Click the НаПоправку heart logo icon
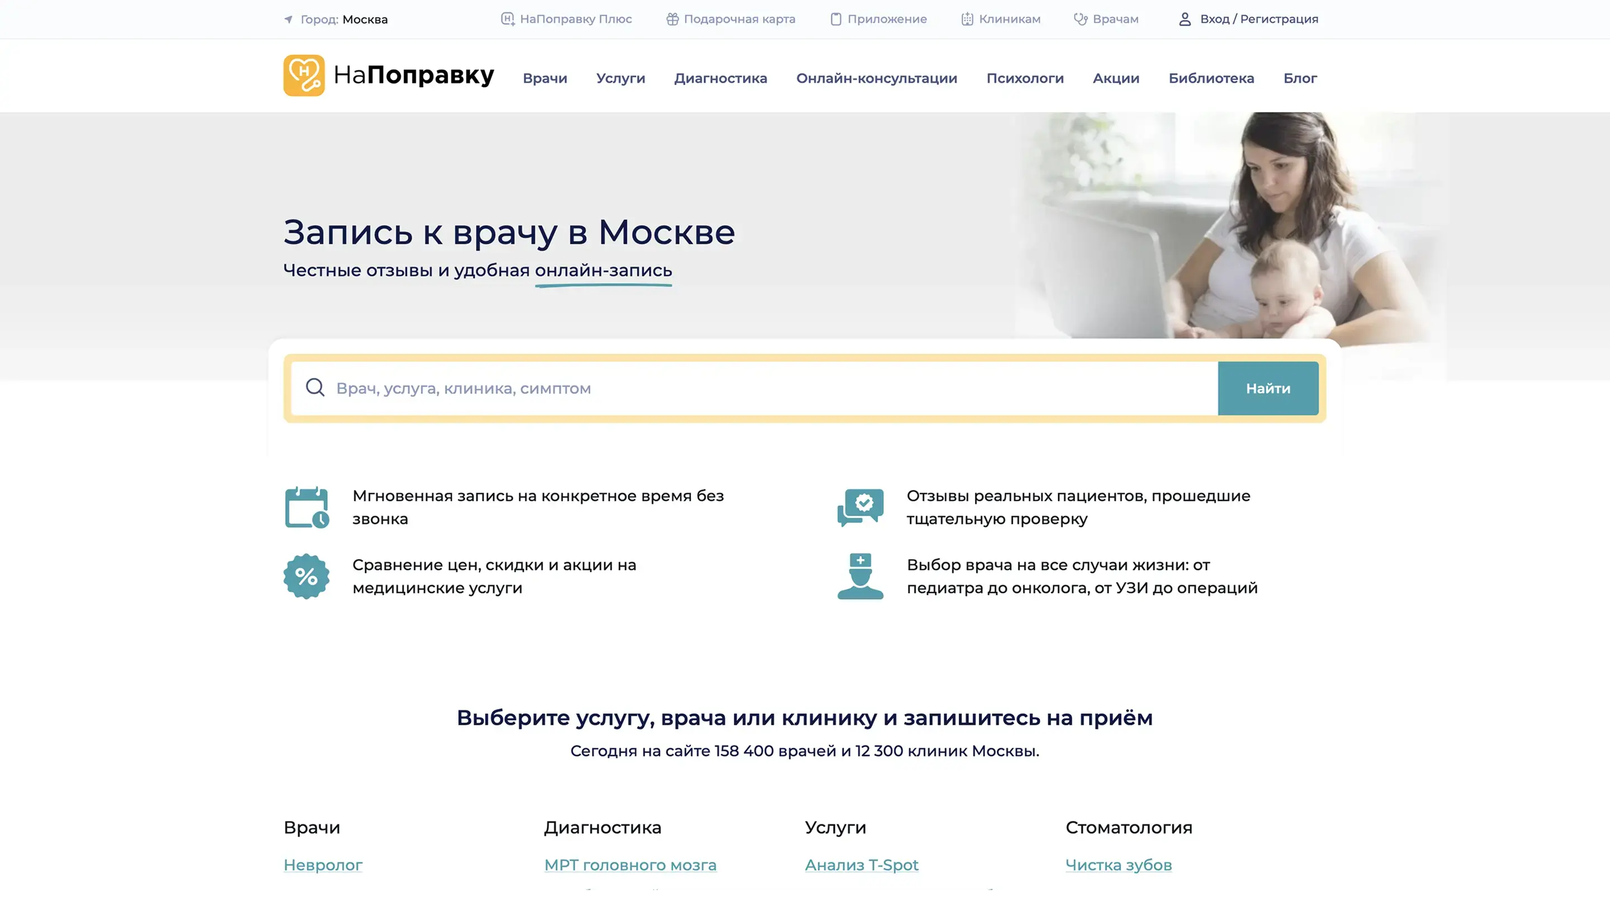 point(304,75)
